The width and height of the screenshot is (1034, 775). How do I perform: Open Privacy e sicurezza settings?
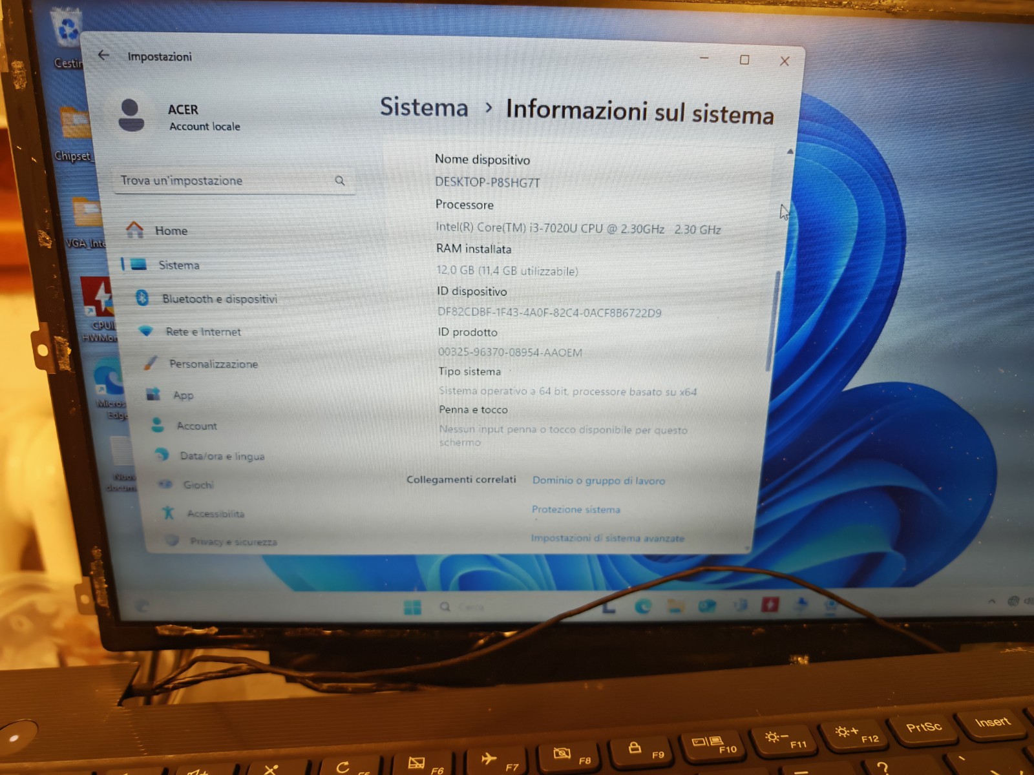point(233,541)
